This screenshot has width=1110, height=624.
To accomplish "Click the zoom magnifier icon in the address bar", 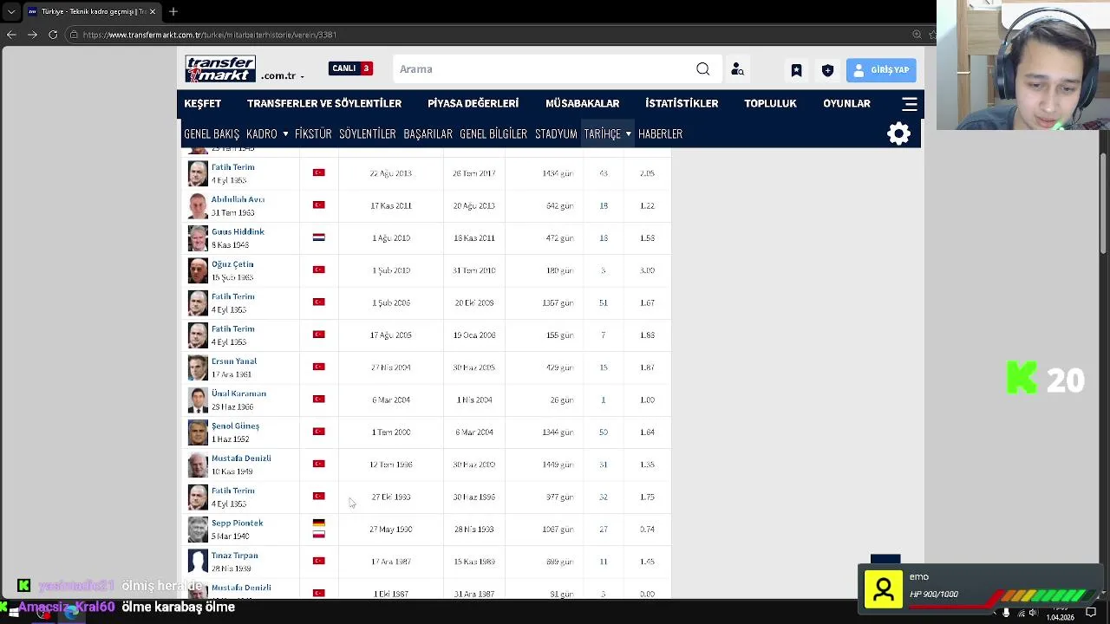I will [917, 35].
